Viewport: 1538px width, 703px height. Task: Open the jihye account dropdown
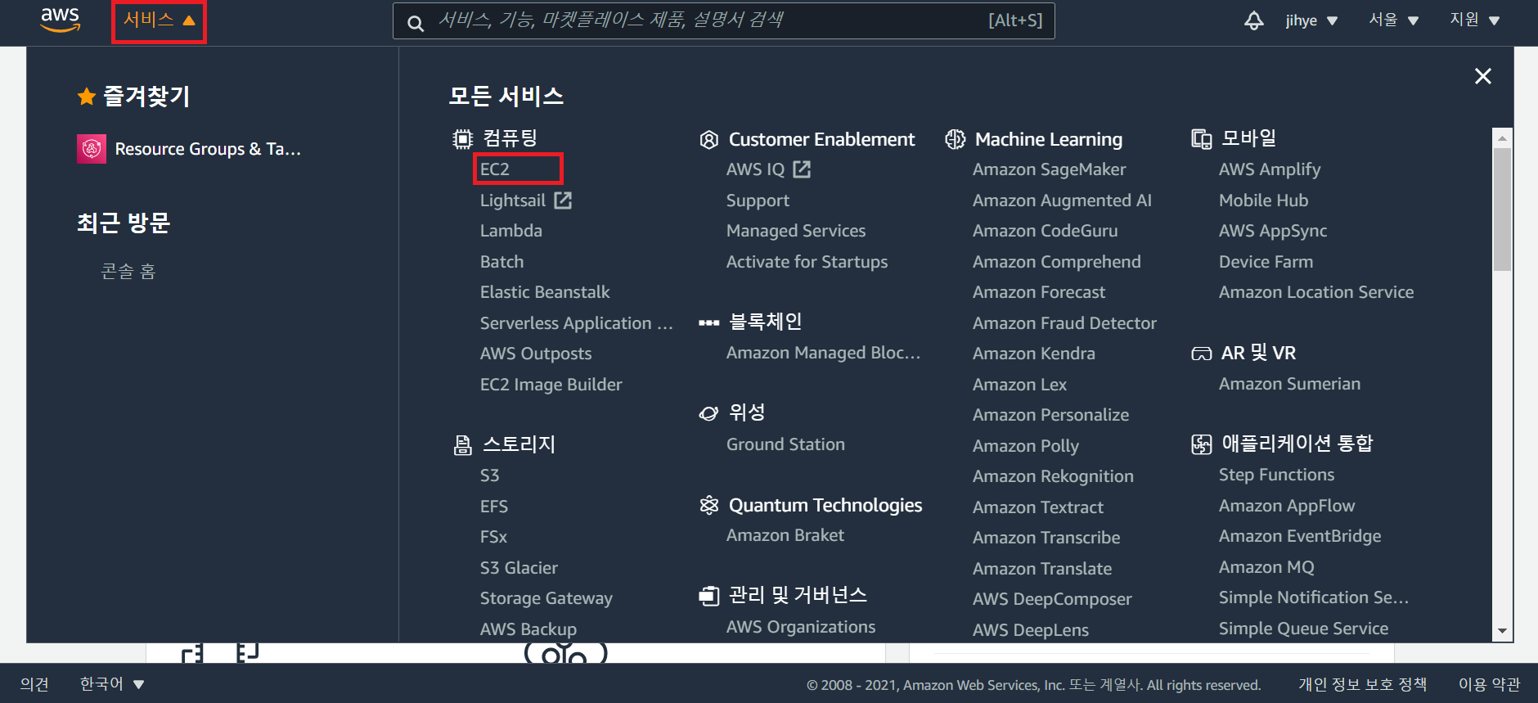click(1311, 20)
